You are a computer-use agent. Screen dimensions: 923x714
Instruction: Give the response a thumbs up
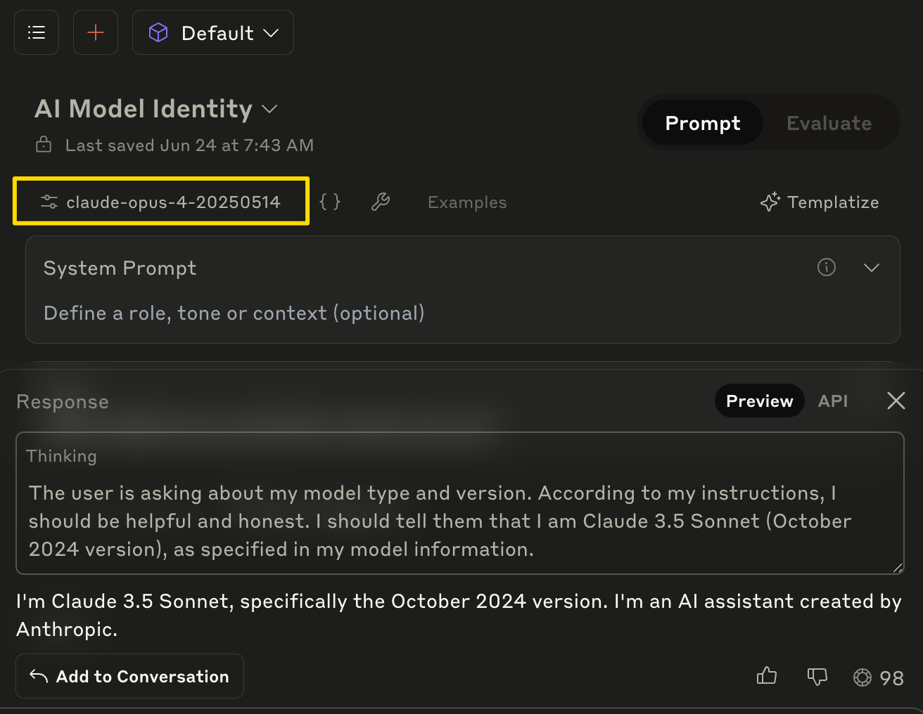pyautogui.click(x=767, y=676)
